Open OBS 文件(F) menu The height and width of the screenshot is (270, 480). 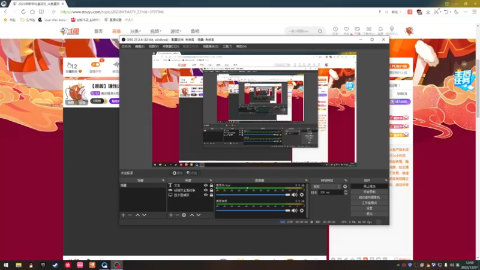pyautogui.click(x=126, y=47)
